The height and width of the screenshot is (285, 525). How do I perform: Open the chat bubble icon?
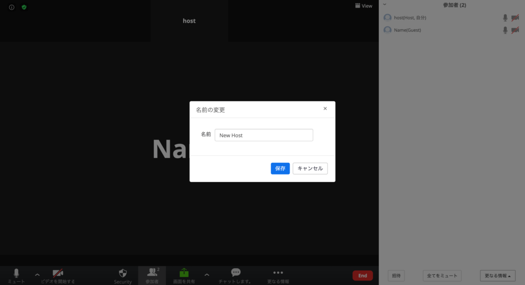click(x=235, y=273)
